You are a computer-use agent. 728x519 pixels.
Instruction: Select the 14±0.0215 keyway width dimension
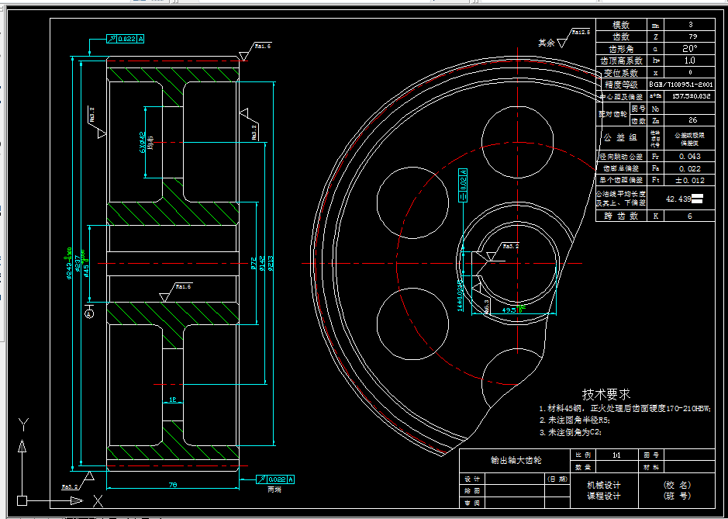point(460,295)
